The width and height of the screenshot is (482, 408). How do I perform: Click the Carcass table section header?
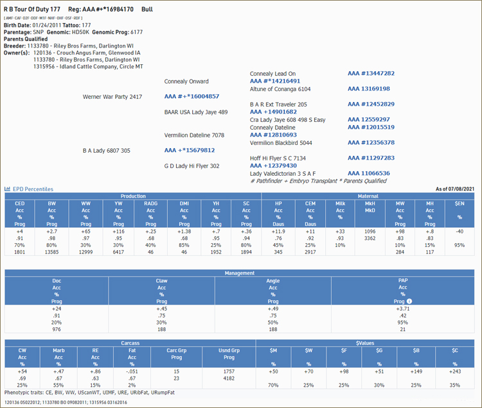click(x=130, y=343)
